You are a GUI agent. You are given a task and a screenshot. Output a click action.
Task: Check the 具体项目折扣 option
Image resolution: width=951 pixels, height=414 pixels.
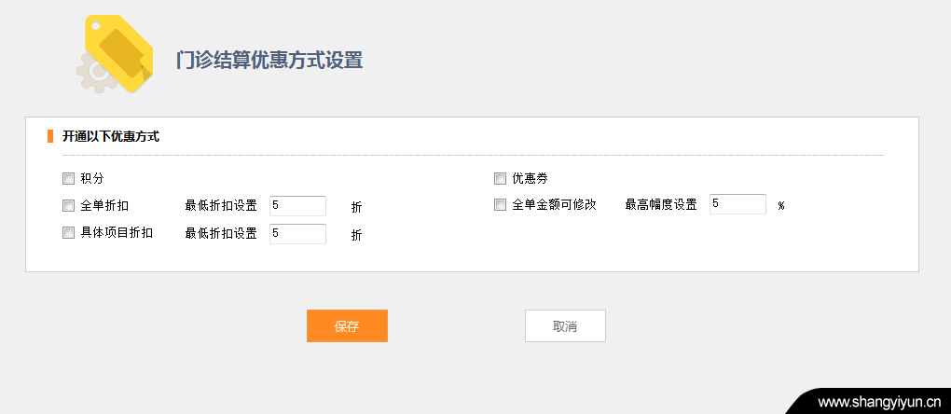tap(68, 233)
